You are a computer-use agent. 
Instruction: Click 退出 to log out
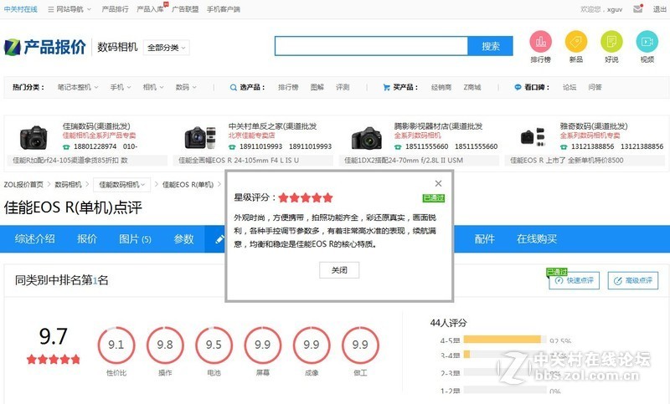(659, 9)
